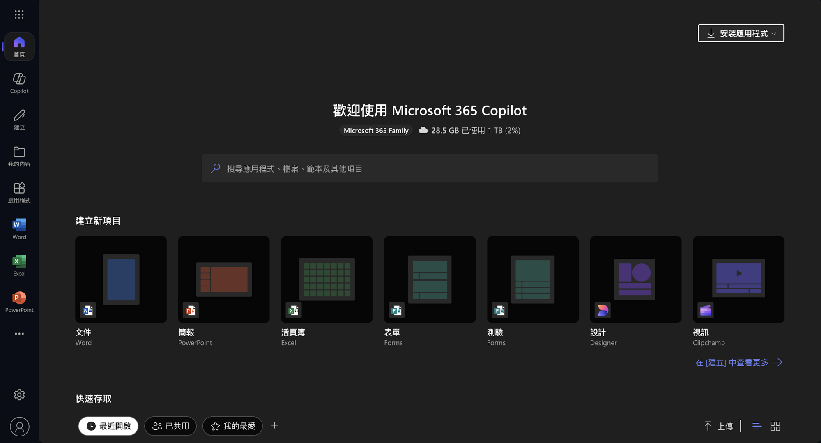Add a new quick access filter

(x=275, y=426)
